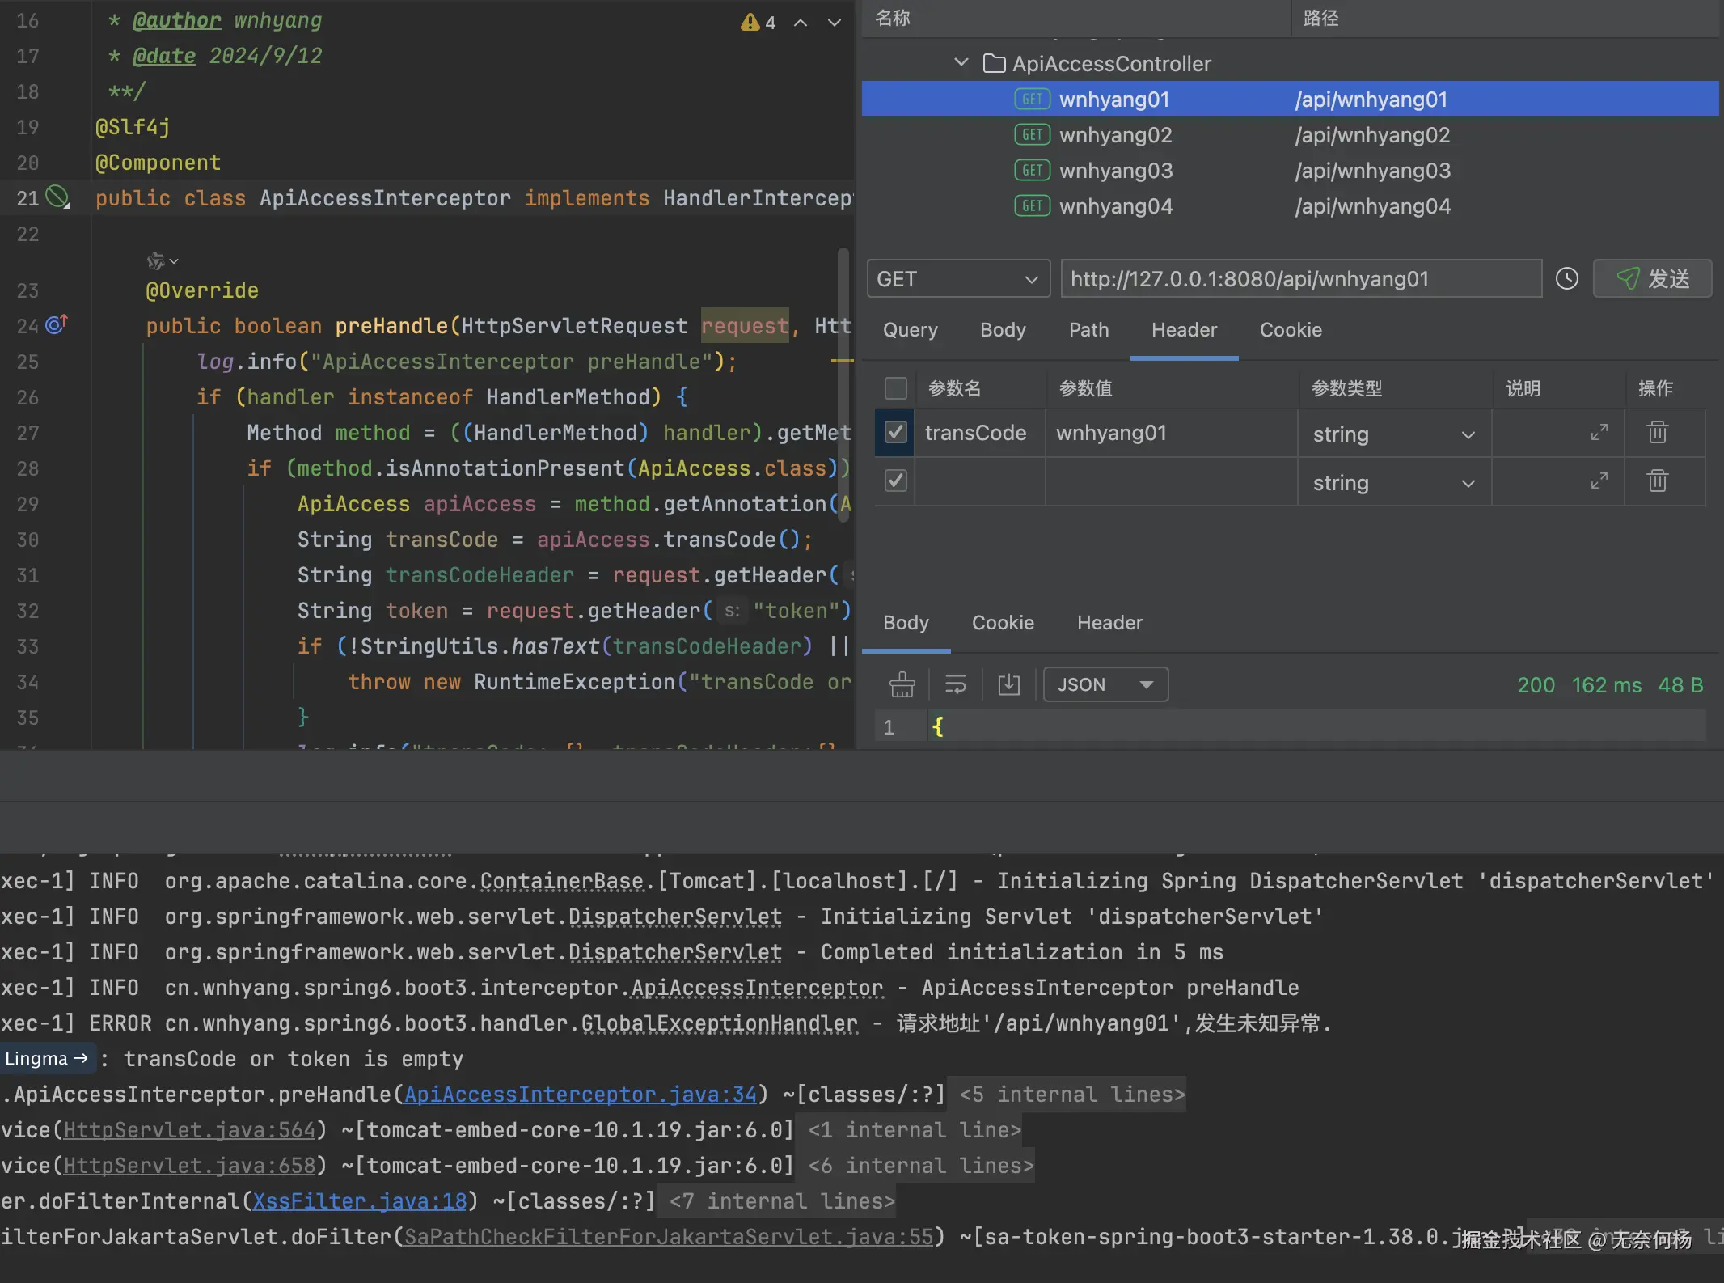Open the JSON response format dropdown
The image size is (1724, 1283).
(1105, 685)
